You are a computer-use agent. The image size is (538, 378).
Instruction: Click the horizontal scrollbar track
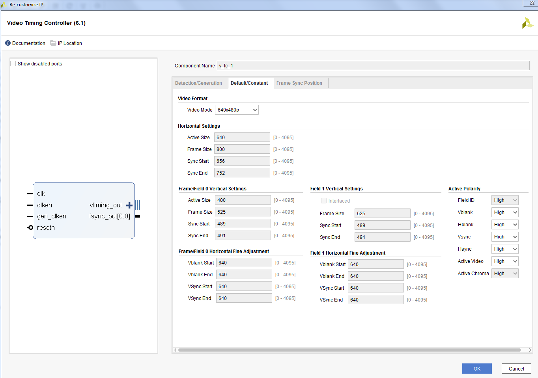pos(349,350)
